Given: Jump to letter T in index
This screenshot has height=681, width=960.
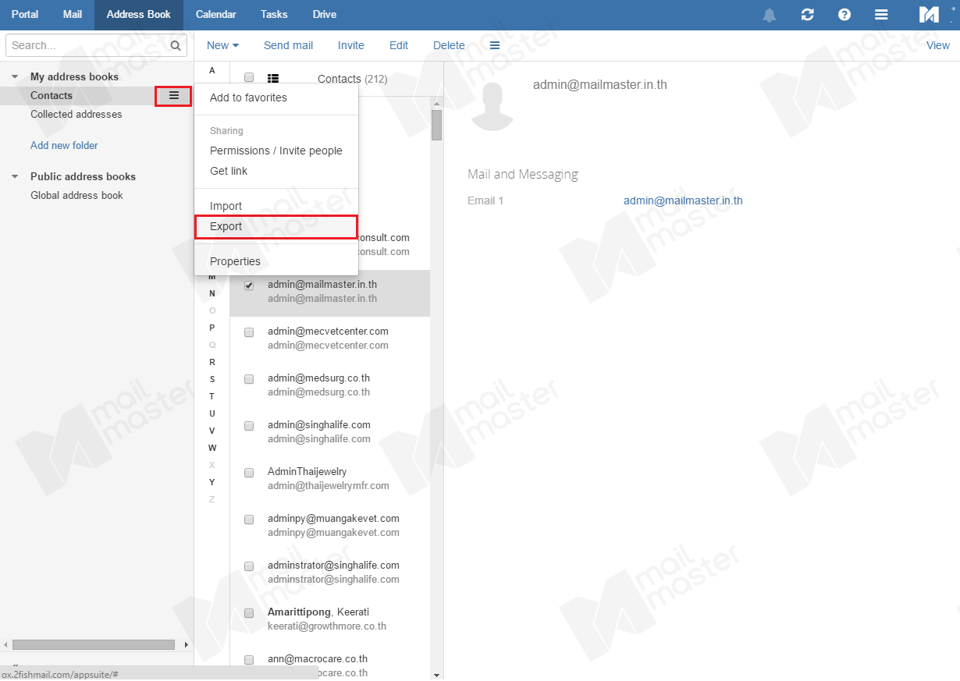Looking at the screenshot, I should coord(212,396).
